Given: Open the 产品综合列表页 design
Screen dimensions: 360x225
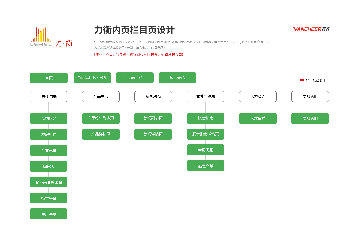Looking at the screenshot, I should (x=101, y=118).
